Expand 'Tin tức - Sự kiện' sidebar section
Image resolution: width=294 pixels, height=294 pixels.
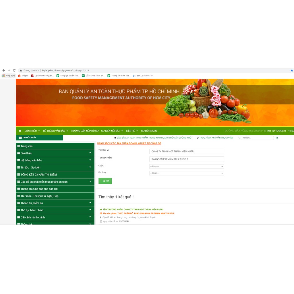90,167
